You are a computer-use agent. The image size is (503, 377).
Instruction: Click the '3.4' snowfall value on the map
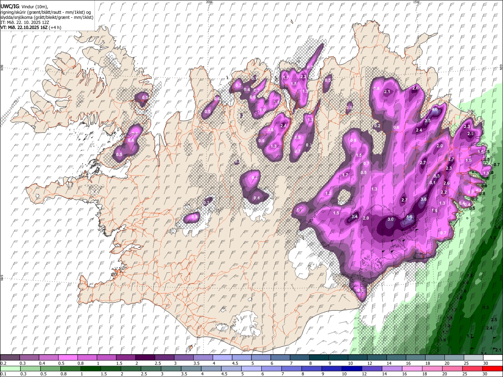pyautogui.click(x=354, y=216)
